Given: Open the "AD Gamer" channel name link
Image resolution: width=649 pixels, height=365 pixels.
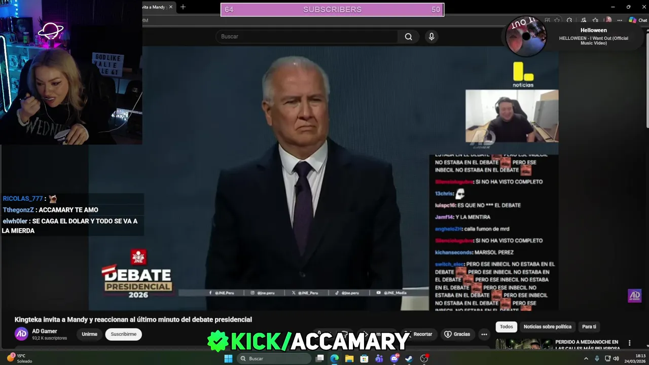Looking at the screenshot, I should click(x=45, y=331).
